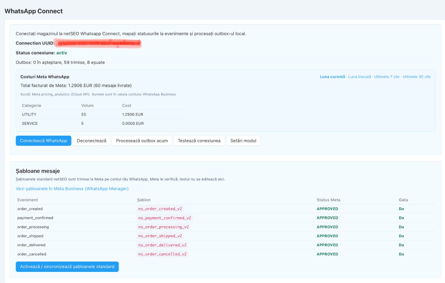Click the Costuri Meta WhatsApp heading
Viewport: 445px width, 283px height.
(x=45, y=77)
